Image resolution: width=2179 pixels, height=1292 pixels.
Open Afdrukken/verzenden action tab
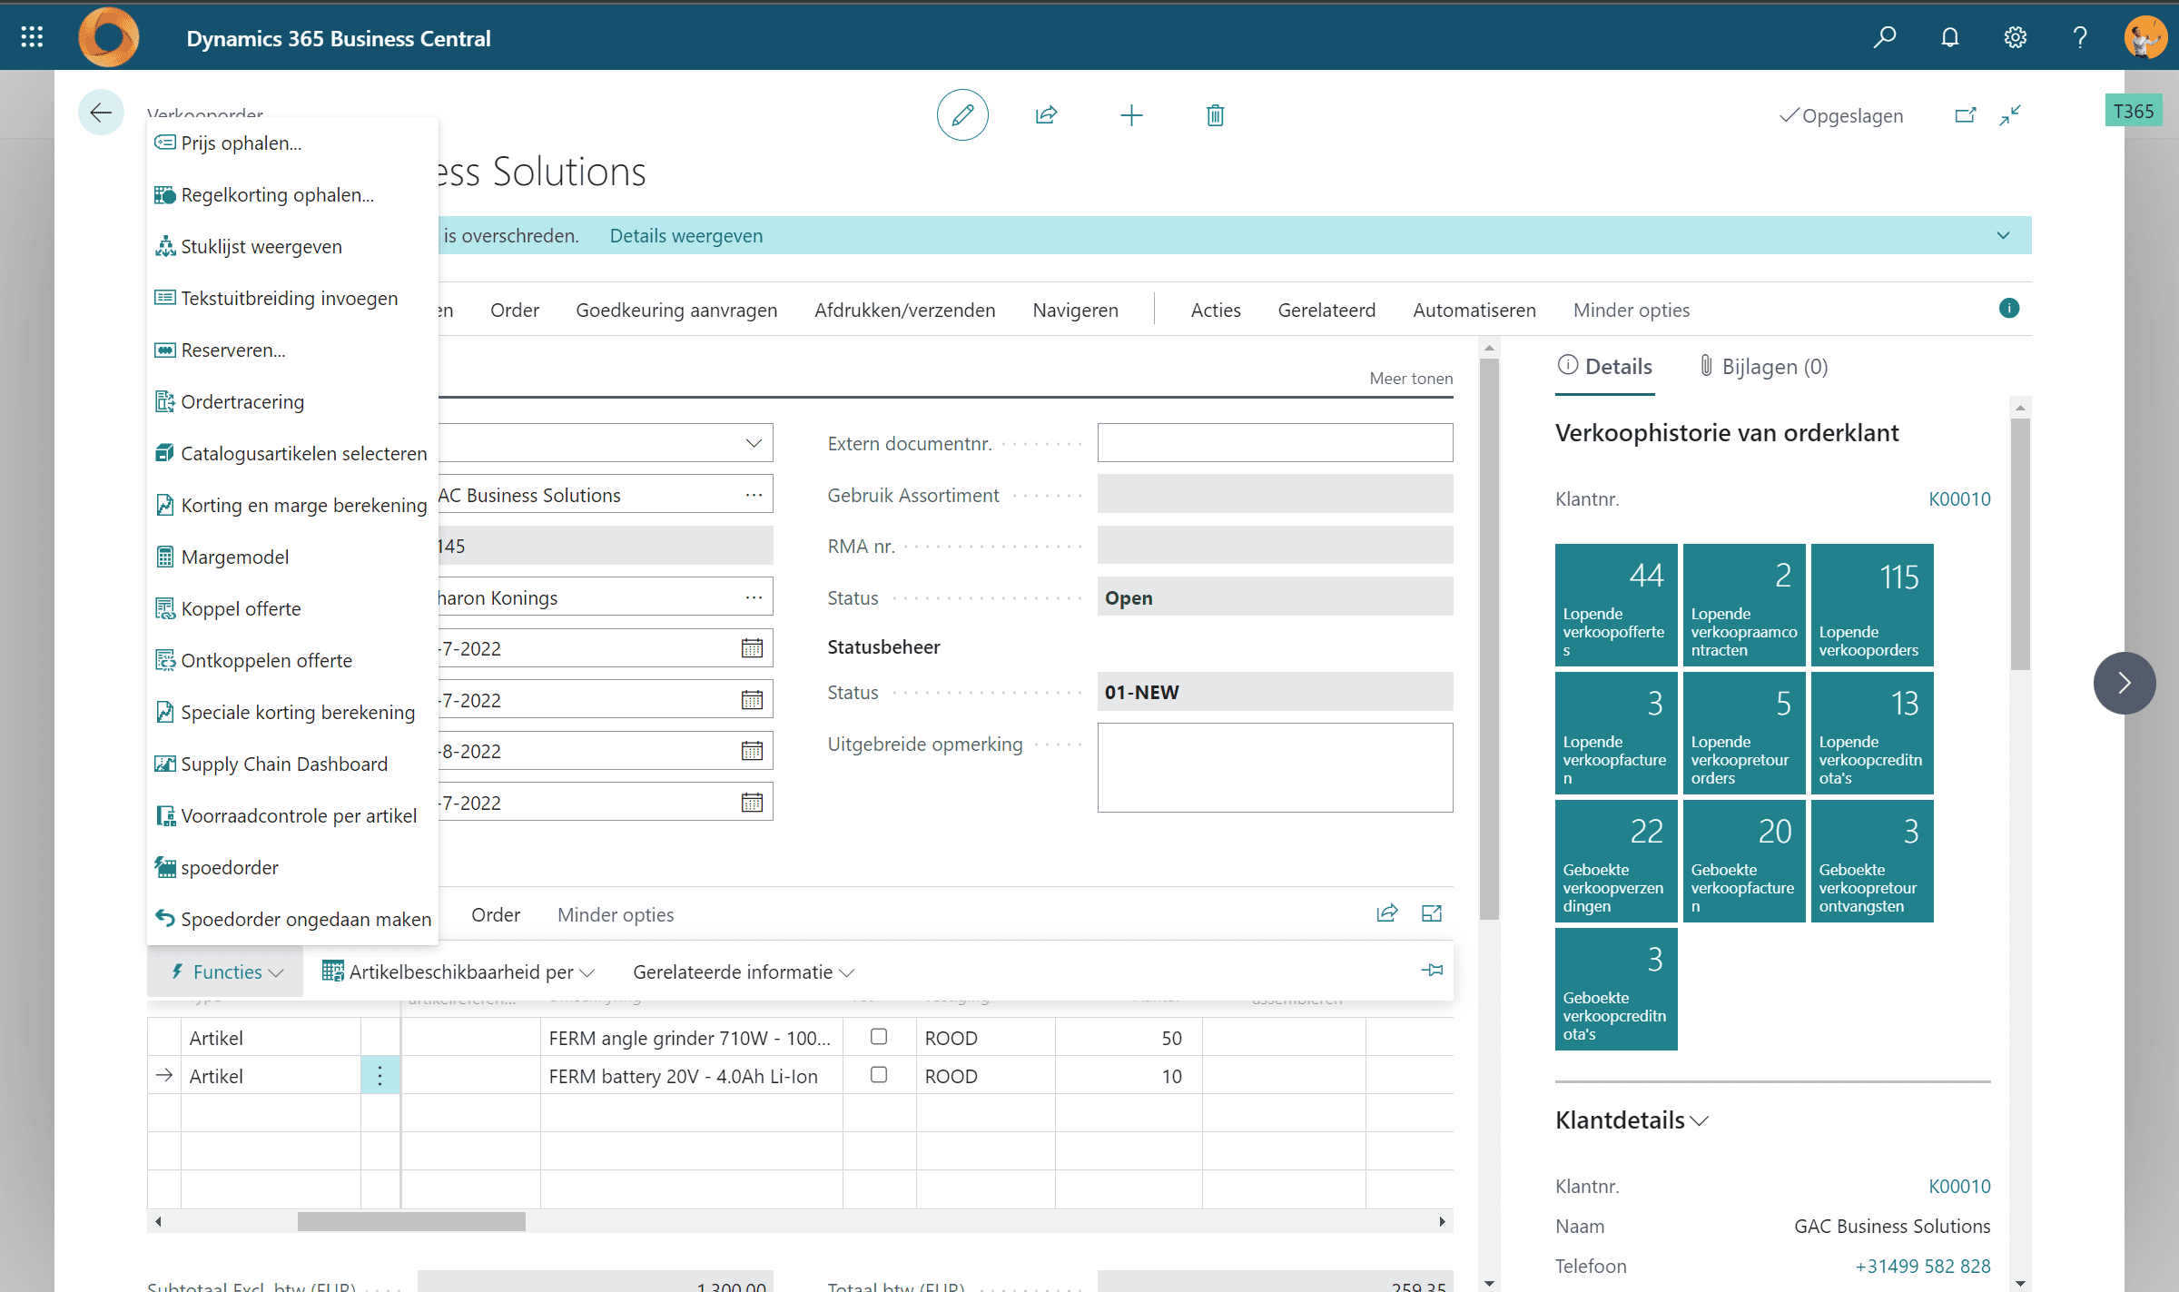[x=904, y=310]
